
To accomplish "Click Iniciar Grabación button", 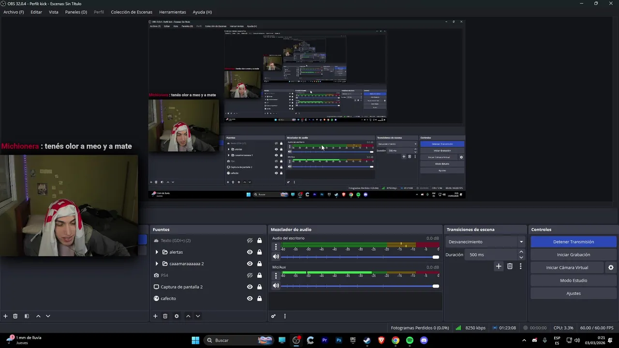I will click(x=574, y=255).
